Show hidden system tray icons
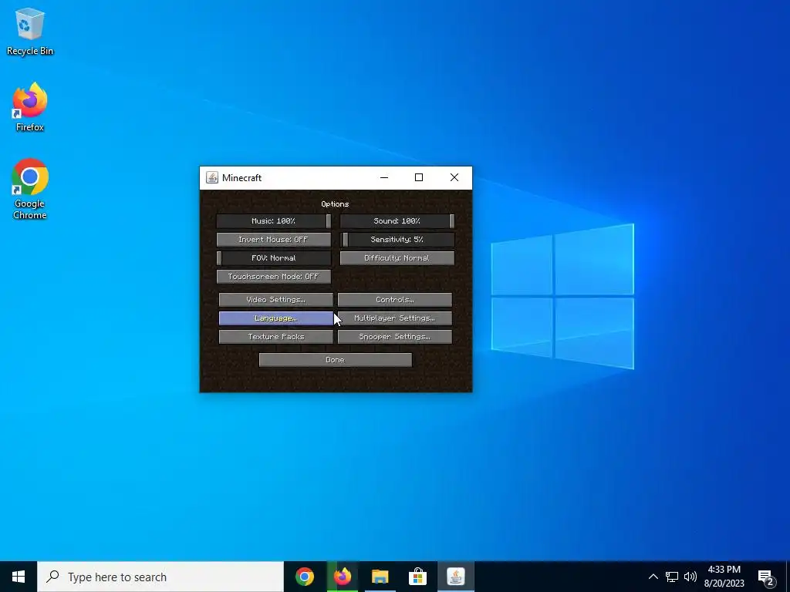Screen dimensions: 790x592 point(653,577)
